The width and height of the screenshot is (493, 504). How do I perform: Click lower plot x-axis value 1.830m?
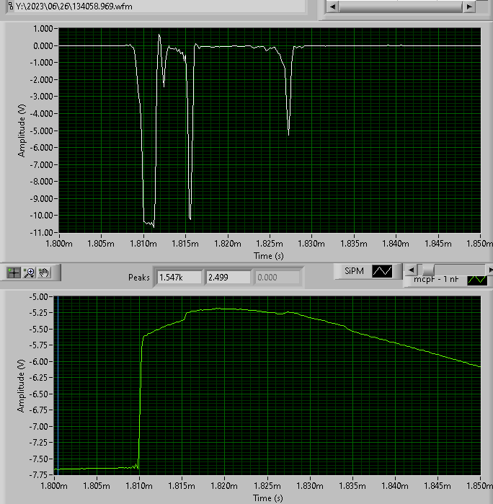[310, 486]
